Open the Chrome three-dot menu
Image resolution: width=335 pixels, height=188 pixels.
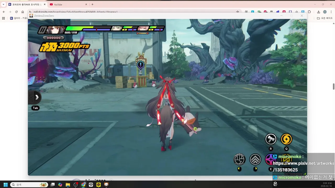[x=331, y=12]
